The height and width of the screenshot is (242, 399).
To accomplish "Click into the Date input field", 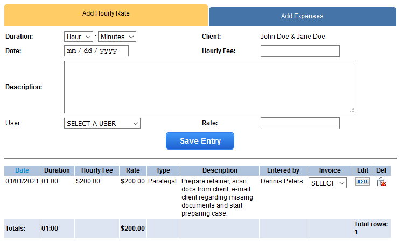I will pyautogui.click(x=96, y=51).
